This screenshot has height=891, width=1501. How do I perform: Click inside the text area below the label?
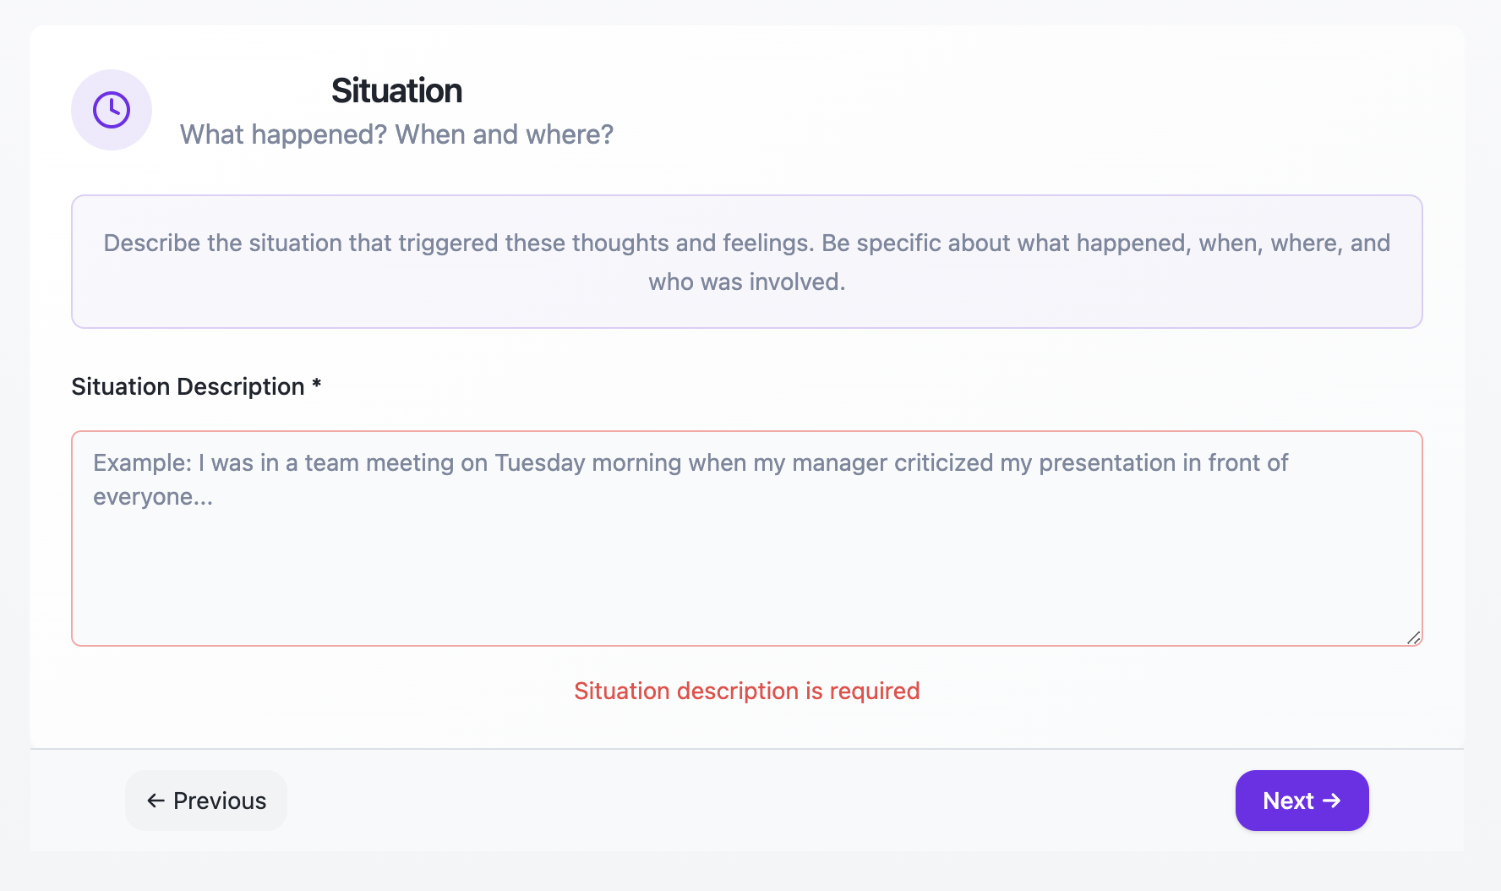746,558
